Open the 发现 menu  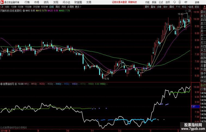(56, 2)
